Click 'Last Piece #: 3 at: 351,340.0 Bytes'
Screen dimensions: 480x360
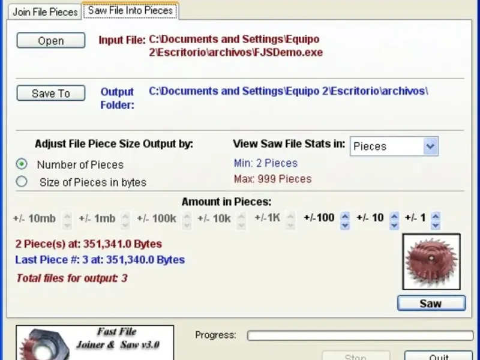100,260
